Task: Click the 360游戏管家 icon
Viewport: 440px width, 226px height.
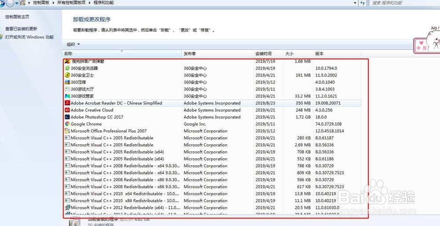Action: click(67, 96)
